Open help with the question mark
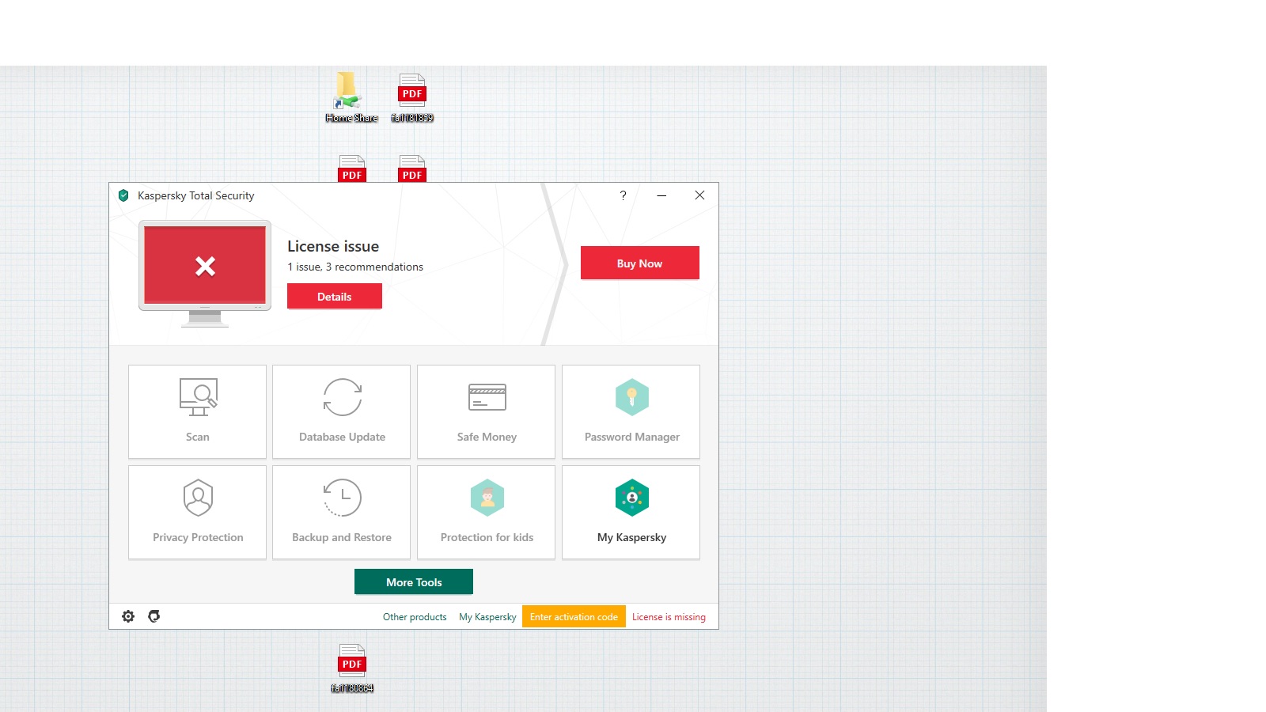This screenshot has height=712, width=1266. 623,195
